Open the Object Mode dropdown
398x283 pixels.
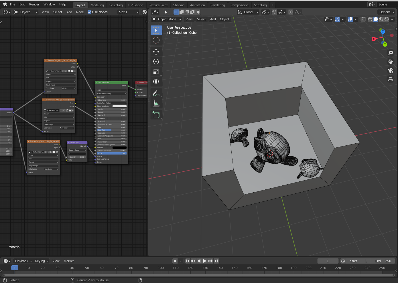167,19
